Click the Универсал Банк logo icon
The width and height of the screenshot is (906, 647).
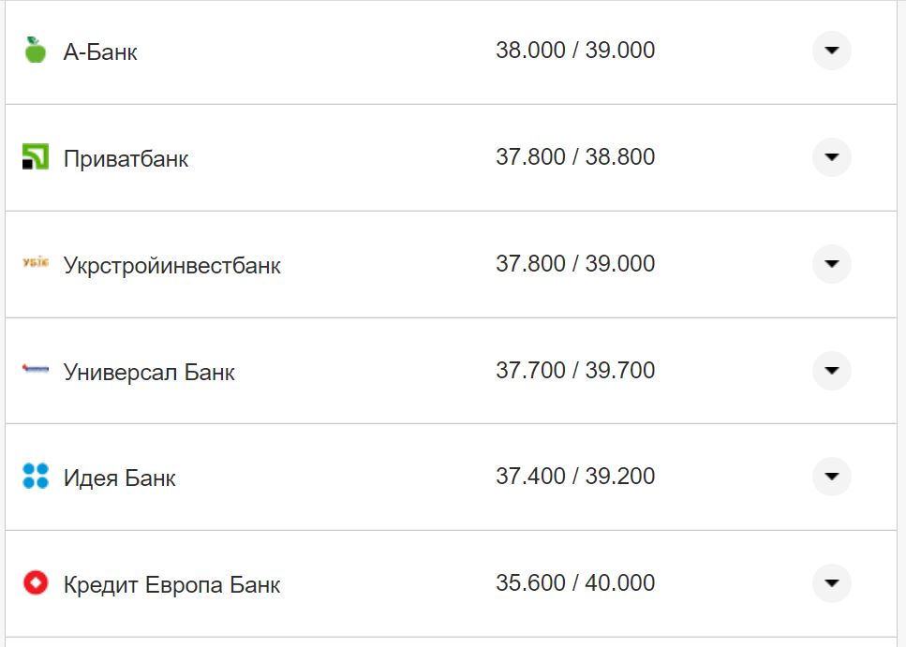tap(36, 371)
